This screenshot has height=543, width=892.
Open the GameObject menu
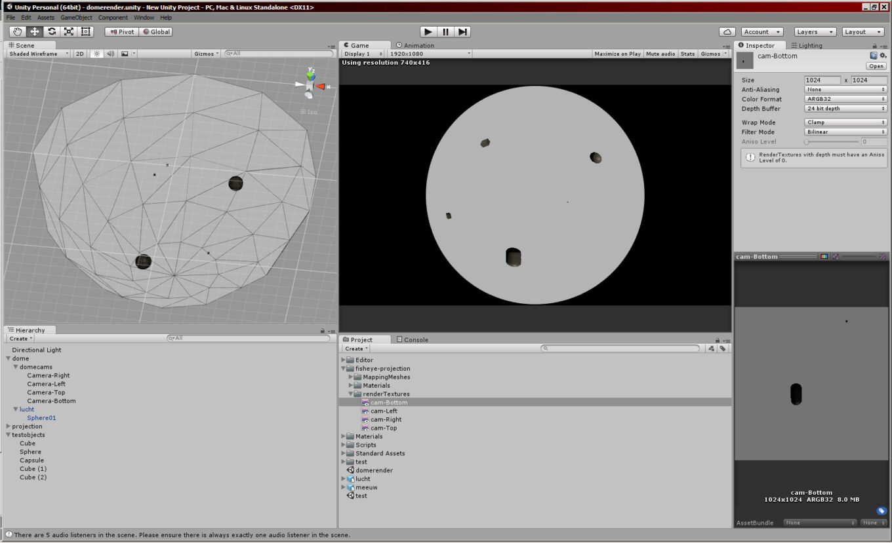click(x=77, y=18)
